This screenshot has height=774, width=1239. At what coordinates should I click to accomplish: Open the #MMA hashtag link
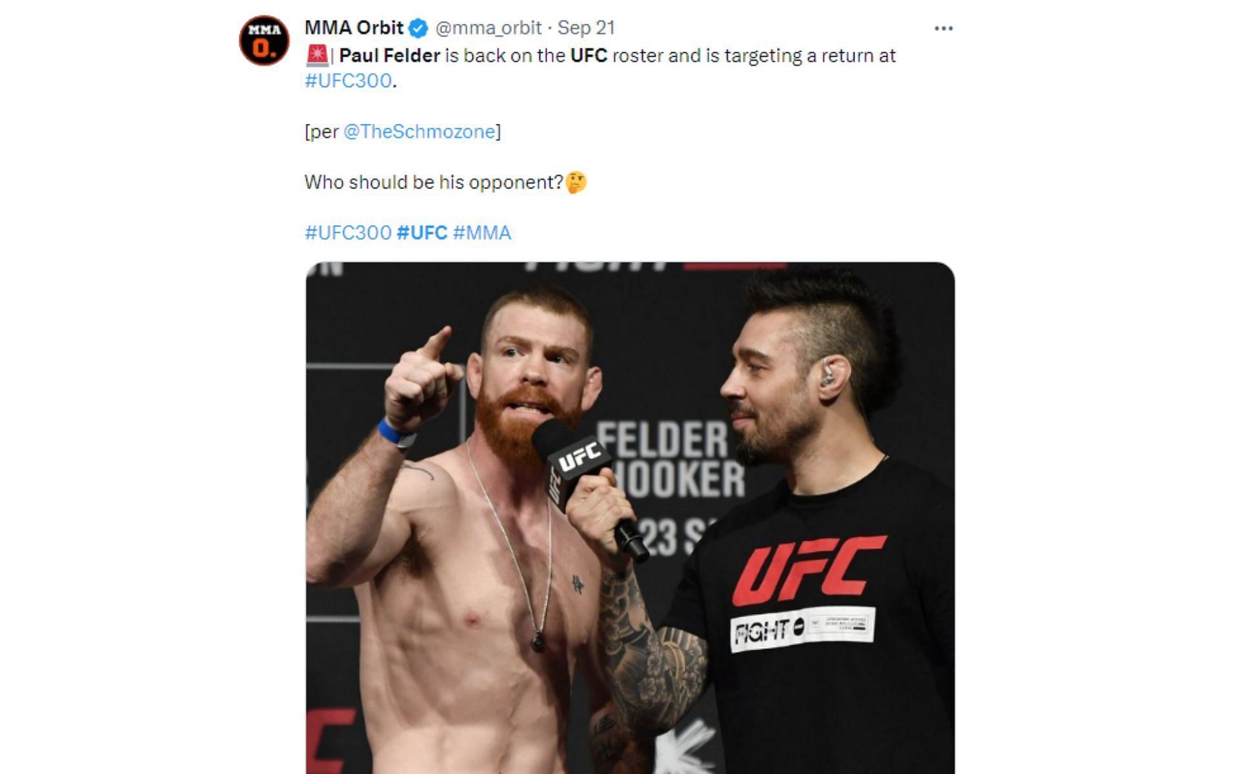pos(482,233)
